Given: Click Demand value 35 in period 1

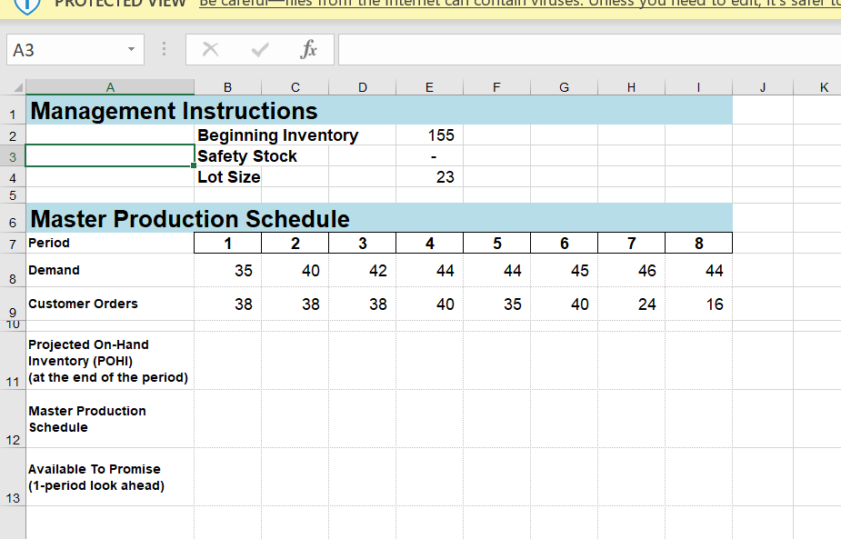Looking at the screenshot, I should coord(228,270).
